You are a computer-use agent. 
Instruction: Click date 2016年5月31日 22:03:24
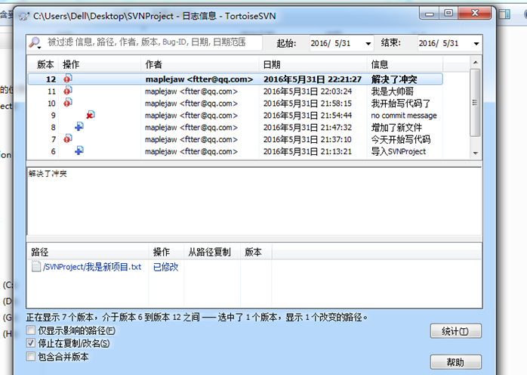(307, 91)
